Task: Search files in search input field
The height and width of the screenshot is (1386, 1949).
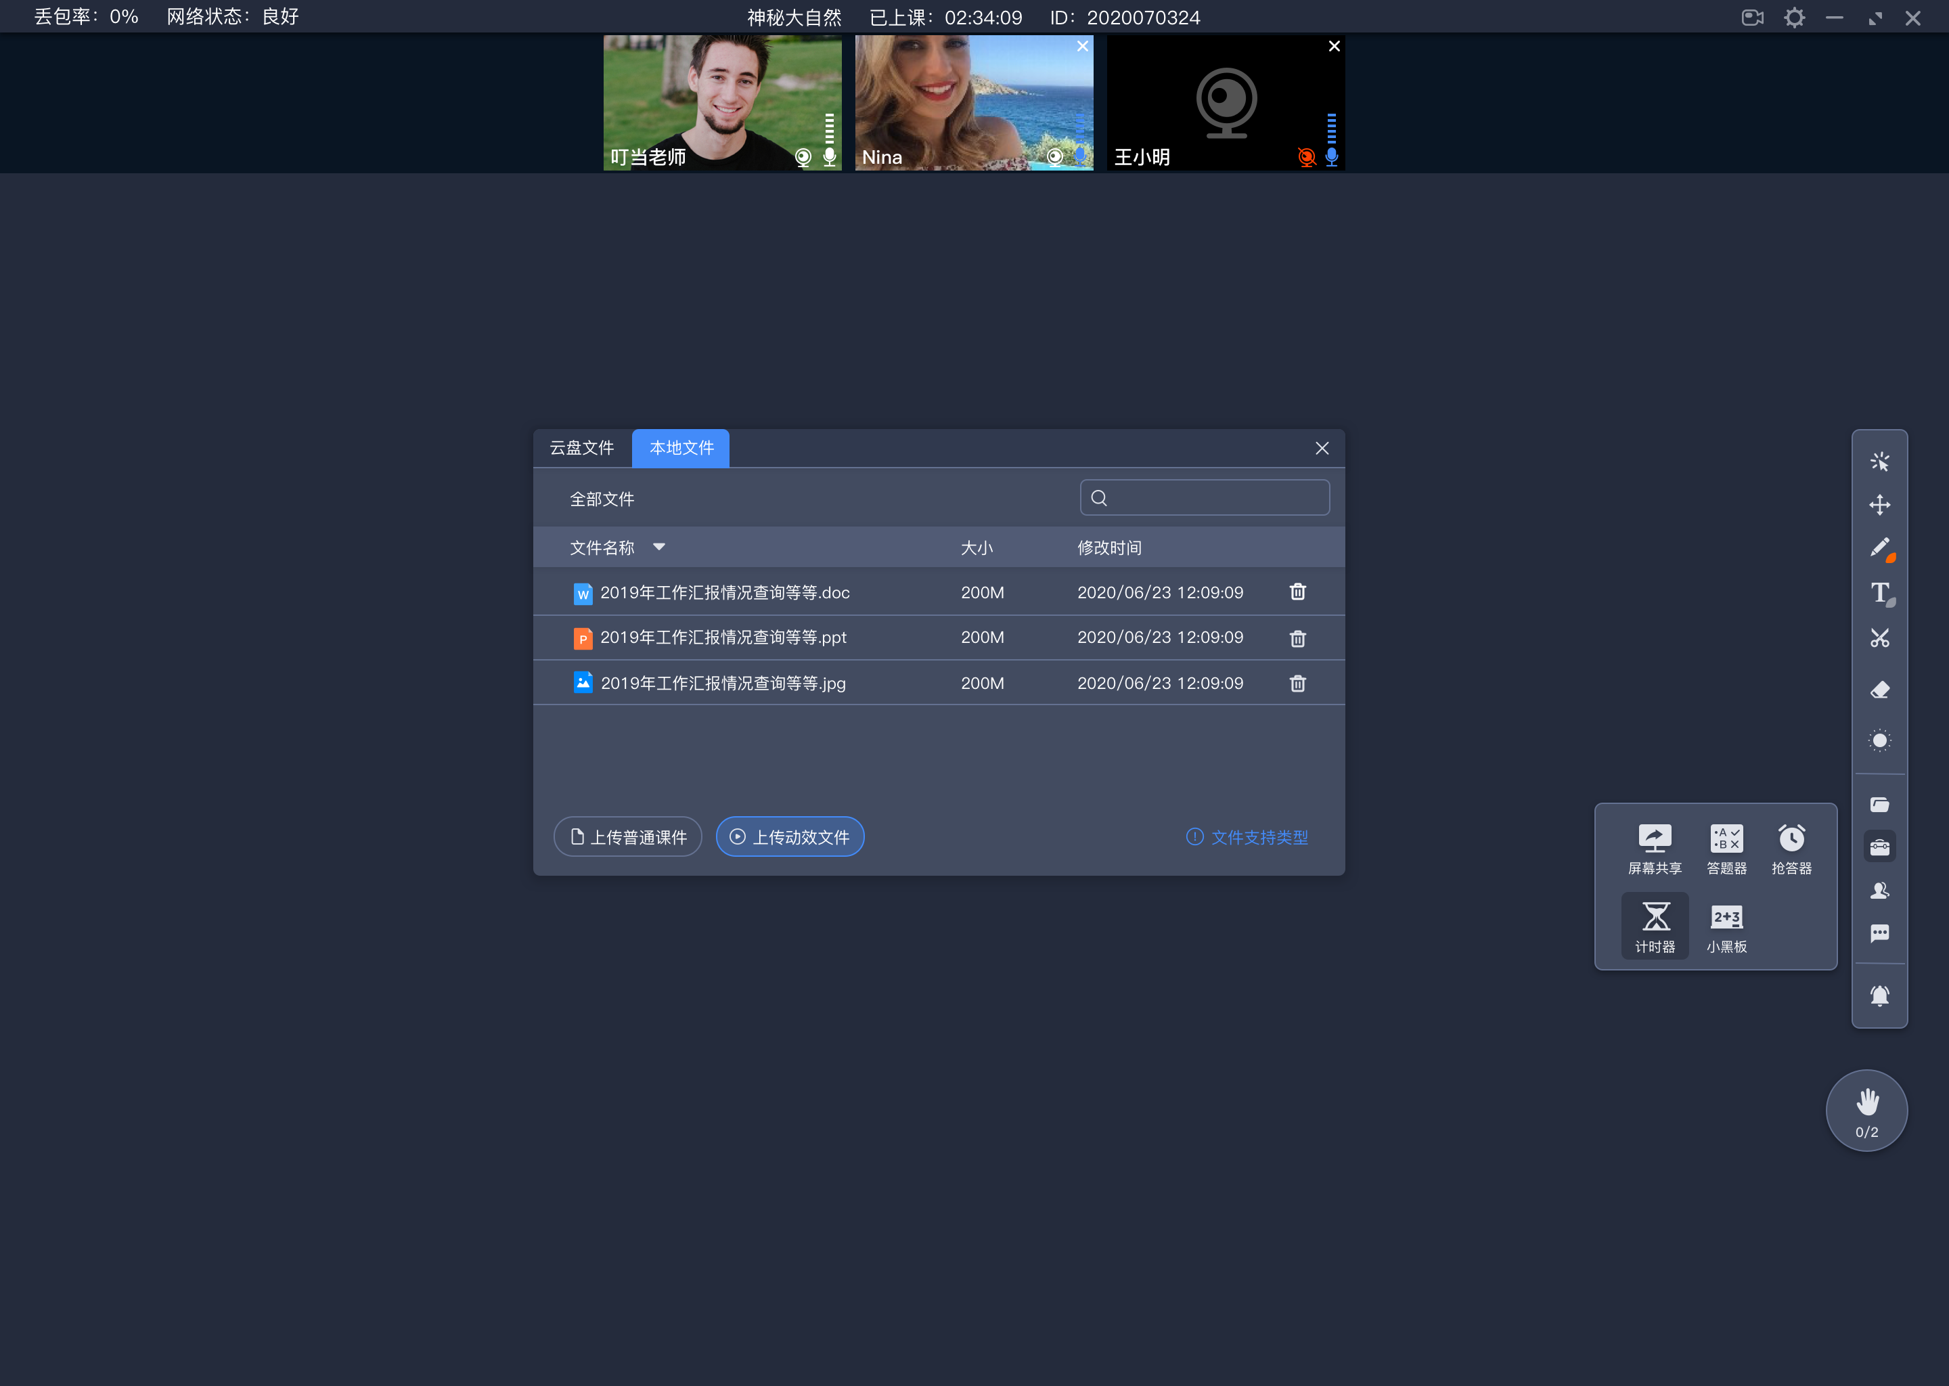Action: [1205, 498]
